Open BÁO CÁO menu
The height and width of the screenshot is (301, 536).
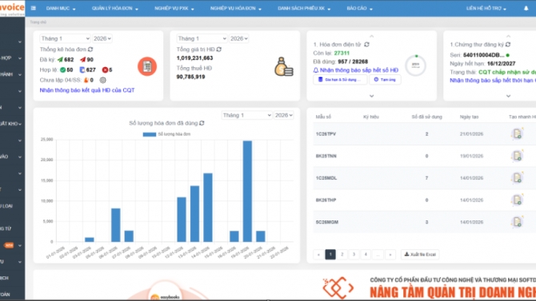360,8
